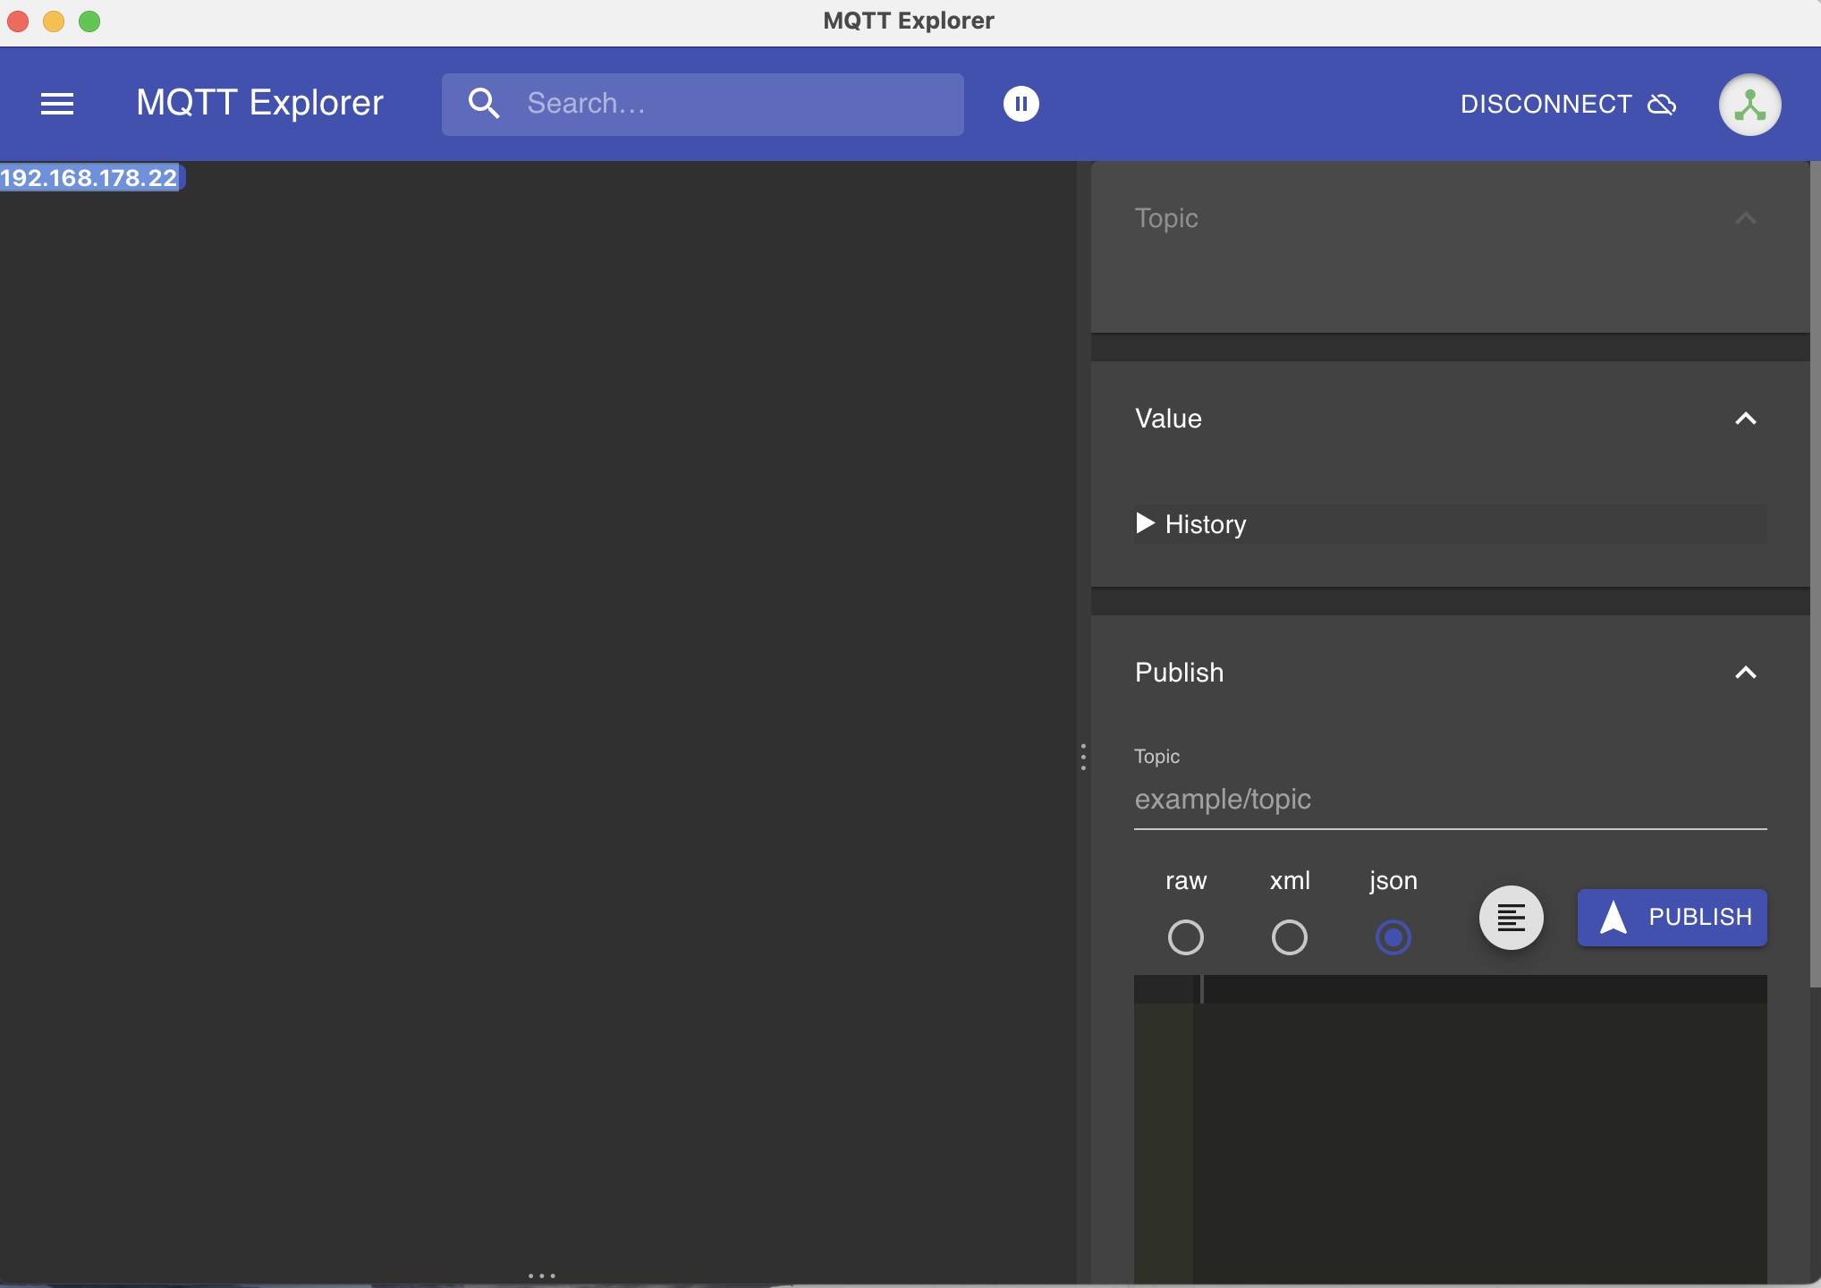Screen dimensions: 1821x1288
Task: Click the search magnifier icon
Action: (x=484, y=104)
